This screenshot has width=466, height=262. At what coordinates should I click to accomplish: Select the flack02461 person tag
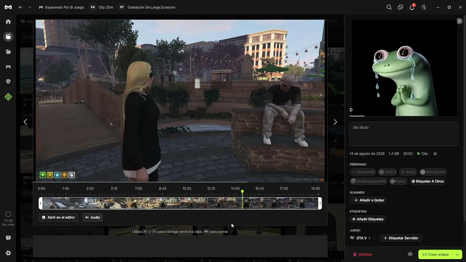click(x=363, y=172)
